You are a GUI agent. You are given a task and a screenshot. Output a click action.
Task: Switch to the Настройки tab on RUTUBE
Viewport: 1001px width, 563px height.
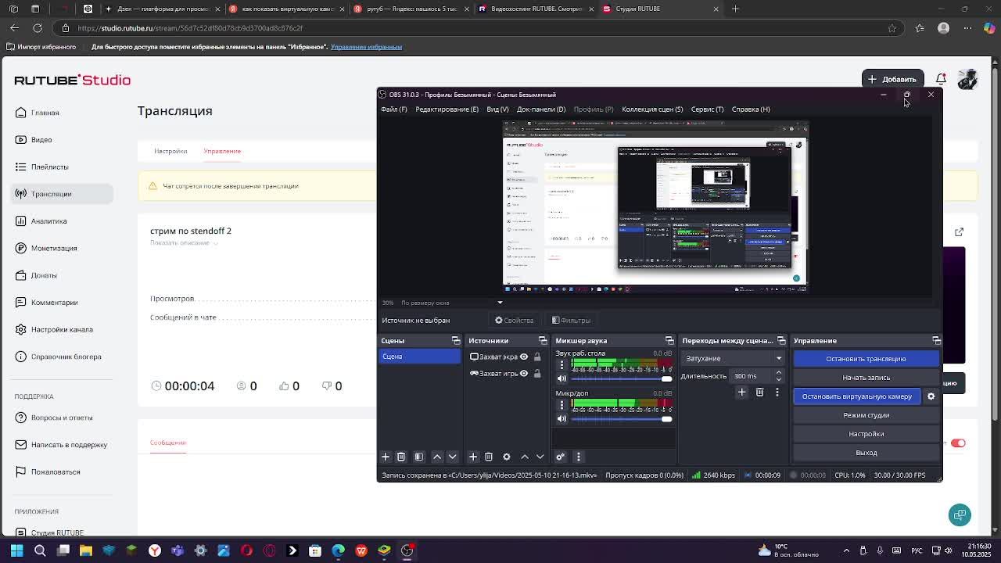point(170,151)
